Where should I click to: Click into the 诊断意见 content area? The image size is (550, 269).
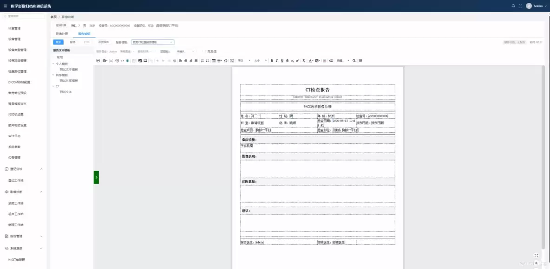coord(317,193)
